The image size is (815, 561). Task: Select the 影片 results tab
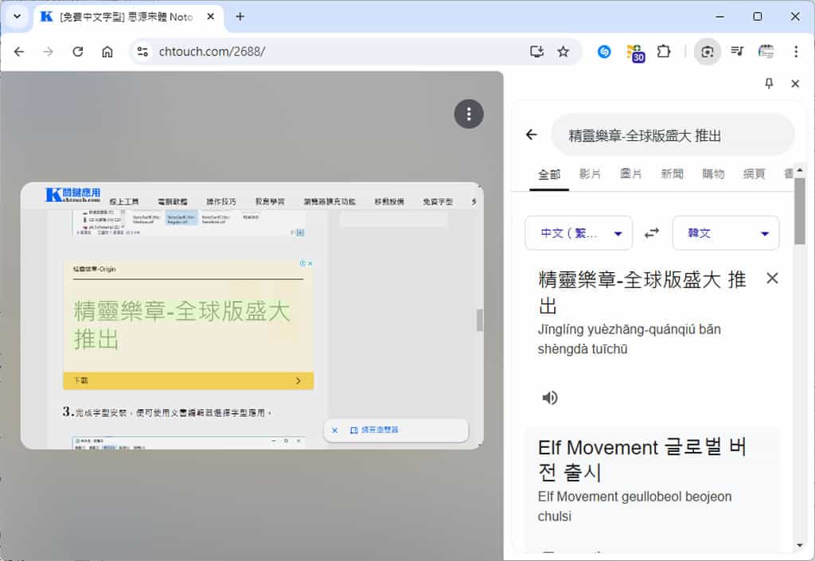(x=590, y=174)
